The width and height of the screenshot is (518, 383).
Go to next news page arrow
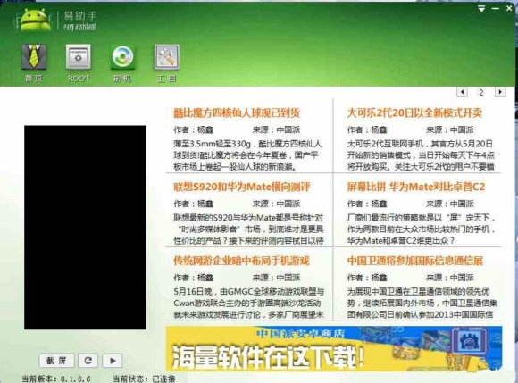click(500, 92)
